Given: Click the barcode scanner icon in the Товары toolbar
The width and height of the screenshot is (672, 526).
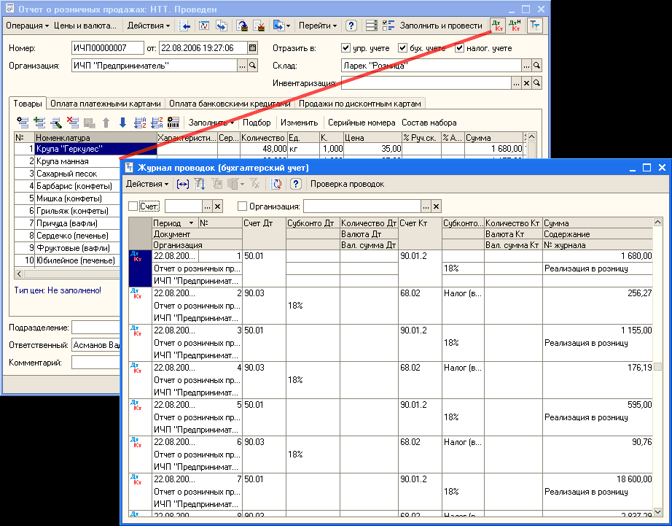Looking at the screenshot, I should [173, 123].
